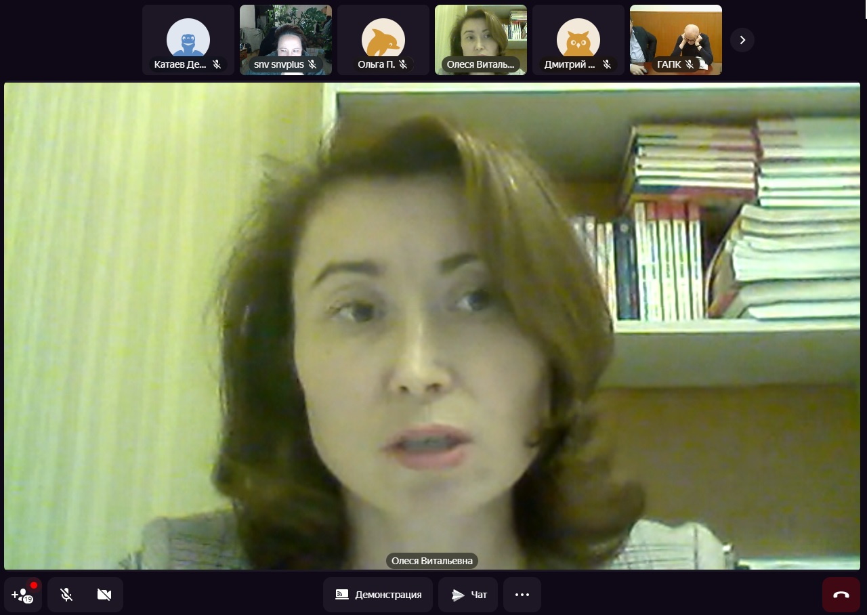Click the muted mic icon on snv snvplus
The image size is (867, 615).
(312, 64)
